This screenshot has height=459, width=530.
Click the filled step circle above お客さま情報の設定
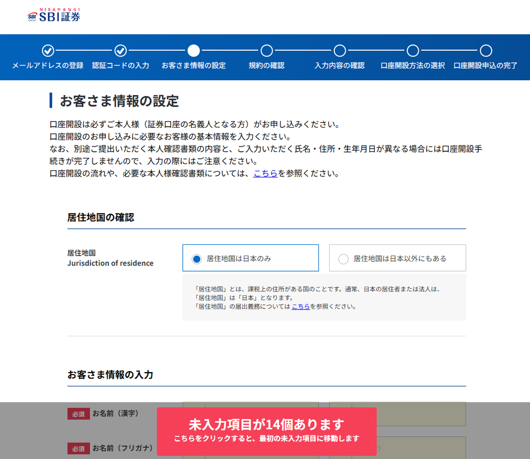tap(194, 51)
